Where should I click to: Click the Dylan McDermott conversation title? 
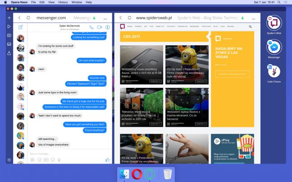click(x=70, y=26)
